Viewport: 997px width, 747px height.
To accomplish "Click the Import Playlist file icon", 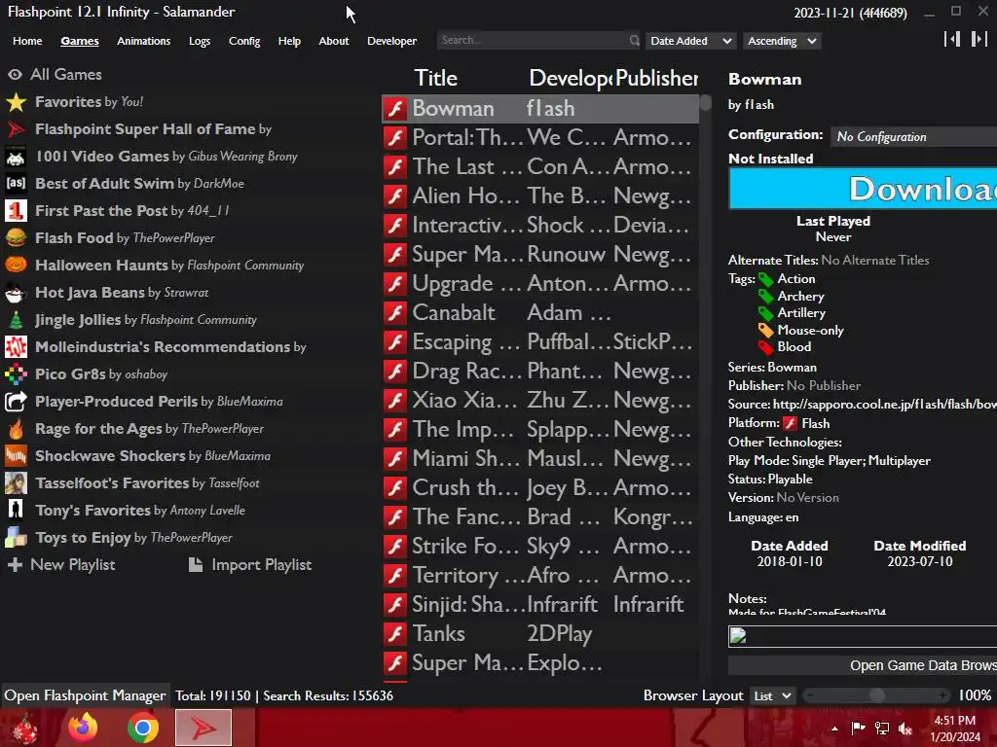I will click(x=196, y=565).
